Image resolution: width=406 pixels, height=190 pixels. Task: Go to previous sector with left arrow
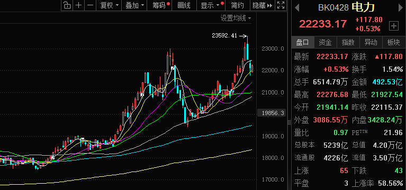tap(297, 7)
